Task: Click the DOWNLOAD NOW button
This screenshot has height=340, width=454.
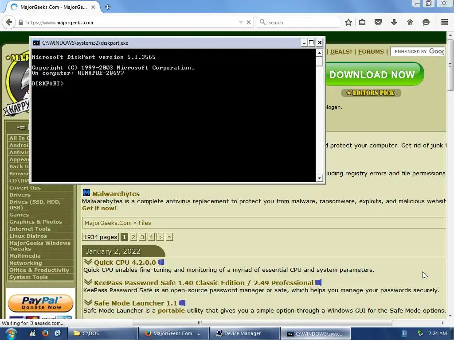Action: (374, 74)
